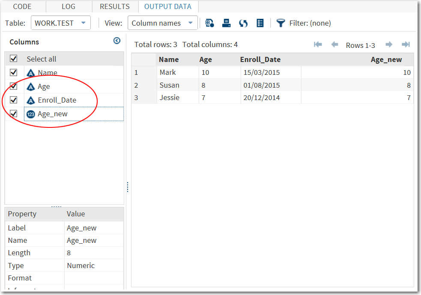Click the character icon beside Enroll_Date

point(30,100)
